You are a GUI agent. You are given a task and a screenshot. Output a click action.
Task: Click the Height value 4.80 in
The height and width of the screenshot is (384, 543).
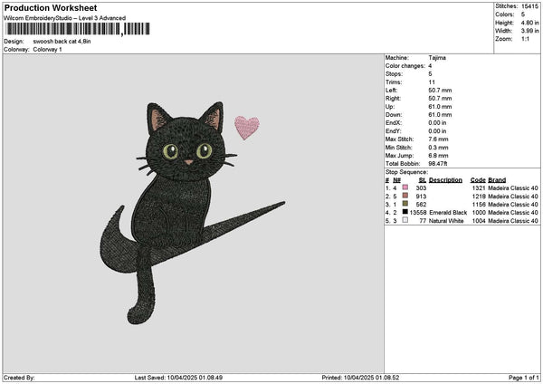[x=529, y=23]
